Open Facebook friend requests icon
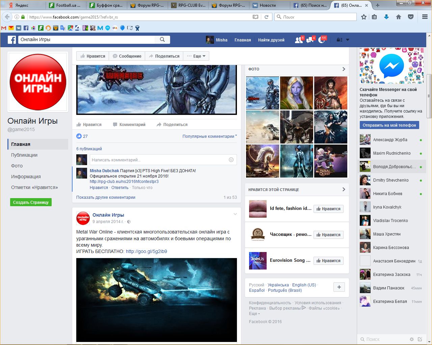This screenshot has height=345, width=432. coord(299,40)
